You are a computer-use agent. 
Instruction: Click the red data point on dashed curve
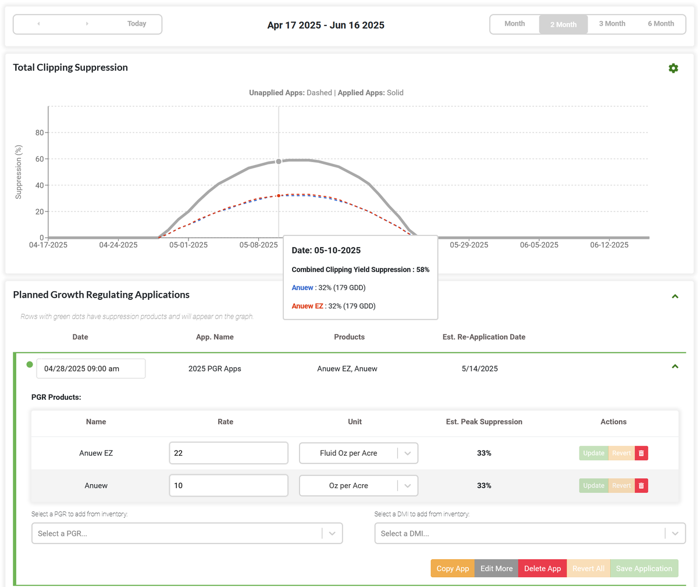click(279, 196)
